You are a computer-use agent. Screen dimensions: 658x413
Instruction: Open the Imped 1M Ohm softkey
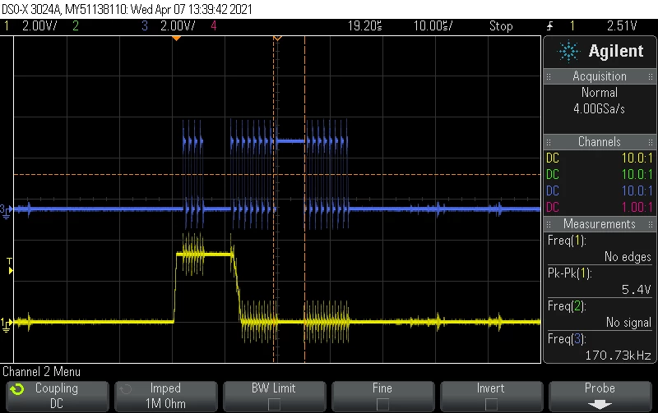(166, 397)
